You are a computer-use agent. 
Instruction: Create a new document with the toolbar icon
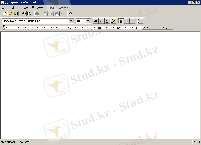[4, 14]
